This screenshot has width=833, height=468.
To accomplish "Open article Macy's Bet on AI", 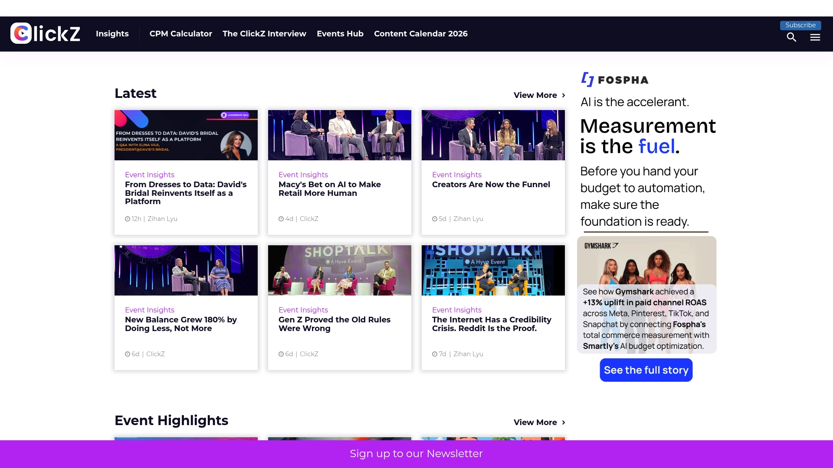I will 330,189.
